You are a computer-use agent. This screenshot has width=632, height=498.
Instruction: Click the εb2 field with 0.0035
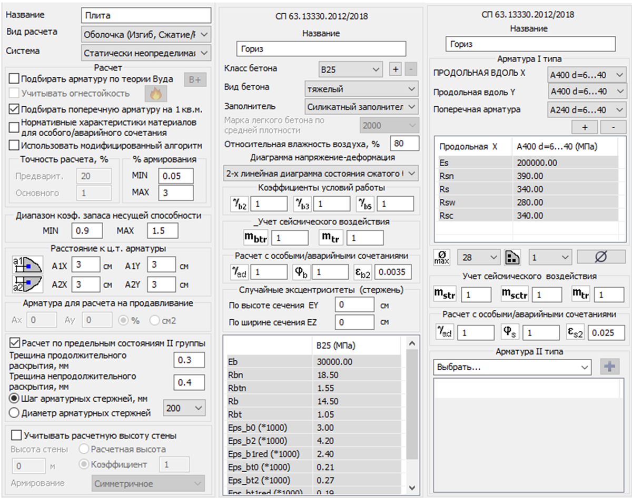[393, 272]
